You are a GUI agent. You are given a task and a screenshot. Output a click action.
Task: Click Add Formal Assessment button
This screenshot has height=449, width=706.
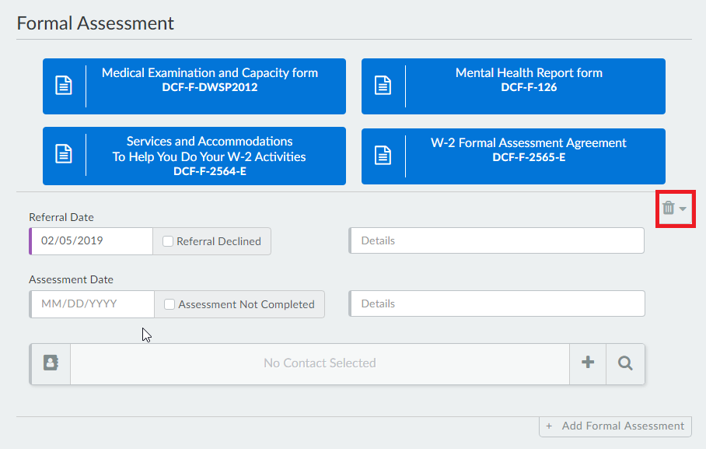pyautogui.click(x=615, y=426)
